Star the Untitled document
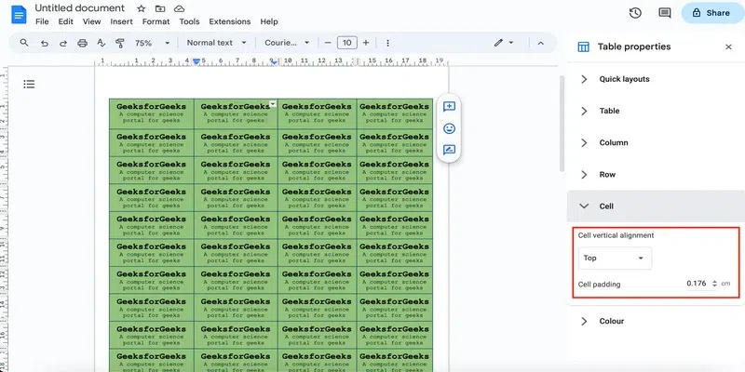Image resolution: width=745 pixels, height=372 pixels. tap(142, 8)
